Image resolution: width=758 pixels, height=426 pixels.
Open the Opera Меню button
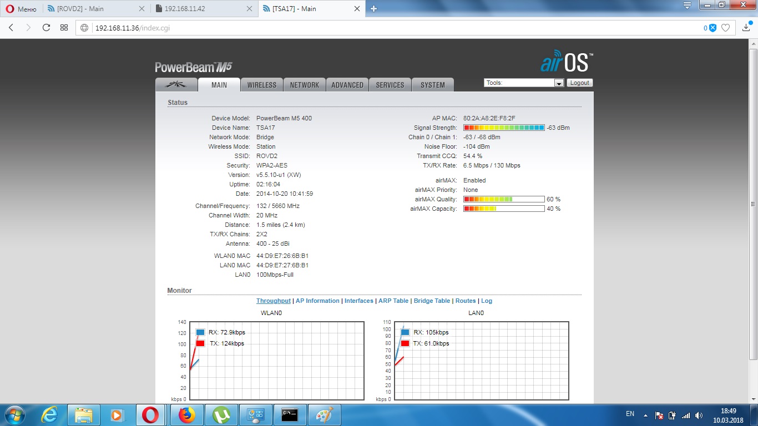21,9
